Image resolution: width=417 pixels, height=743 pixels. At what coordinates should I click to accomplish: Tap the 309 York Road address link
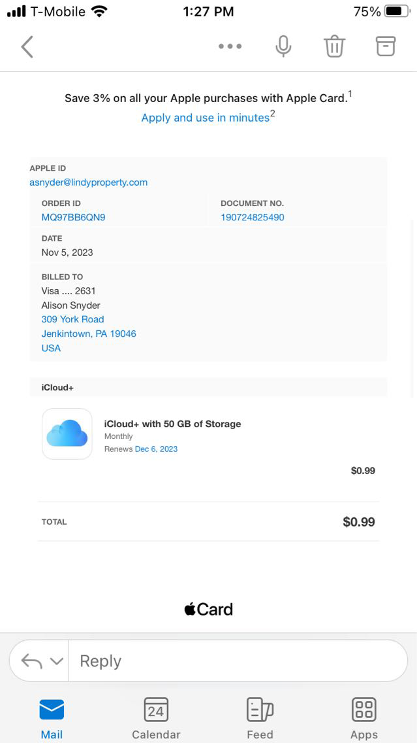click(x=72, y=319)
